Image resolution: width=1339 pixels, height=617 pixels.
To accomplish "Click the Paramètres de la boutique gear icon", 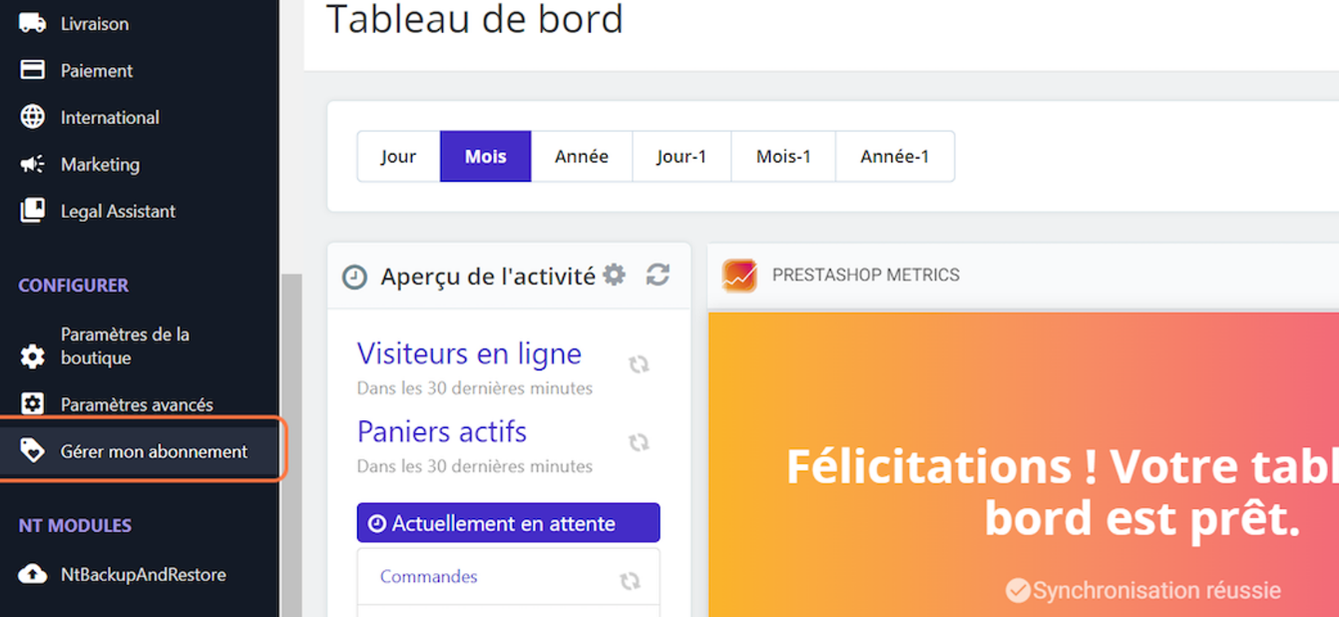I will click(32, 356).
